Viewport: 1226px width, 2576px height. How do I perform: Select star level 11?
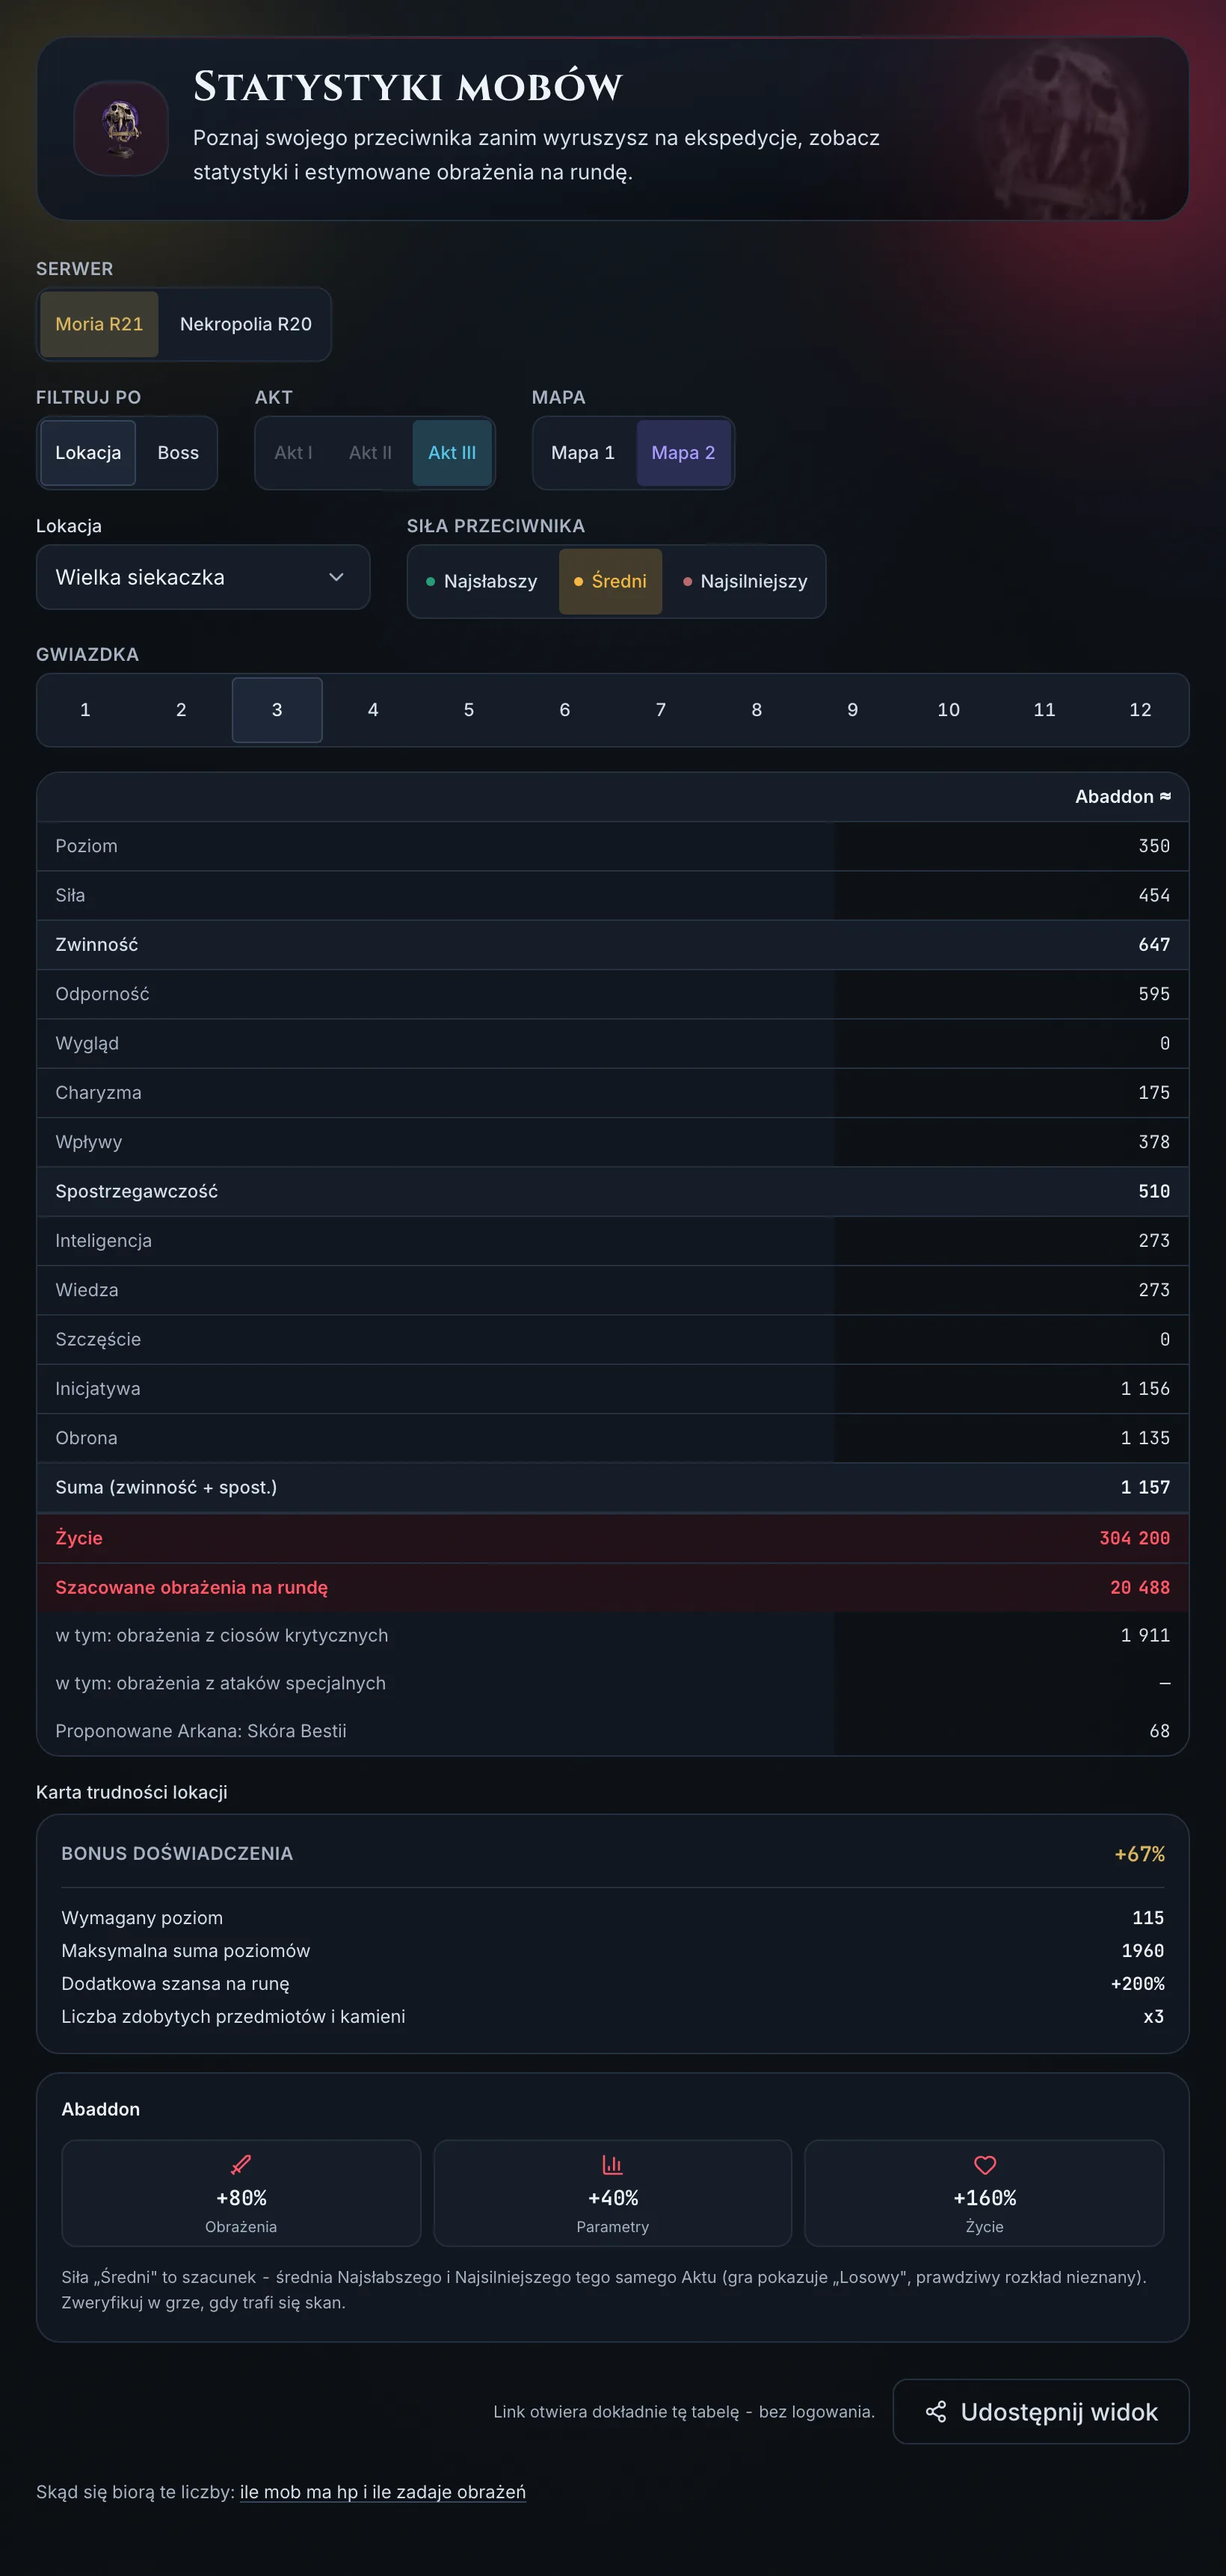[1045, 710]
